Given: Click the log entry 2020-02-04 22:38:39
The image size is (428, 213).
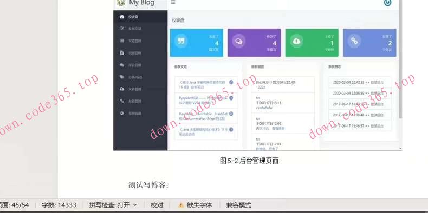Looking at the screenshot, I should coord(360,93).
